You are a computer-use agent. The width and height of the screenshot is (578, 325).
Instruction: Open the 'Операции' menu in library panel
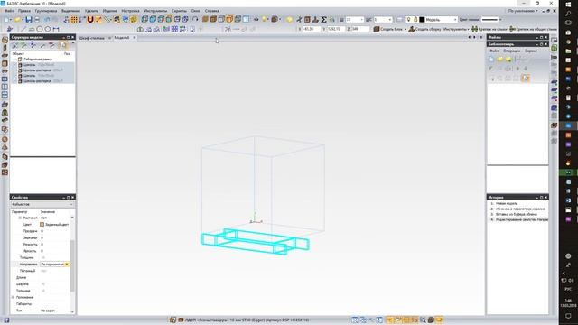(512, 51)
